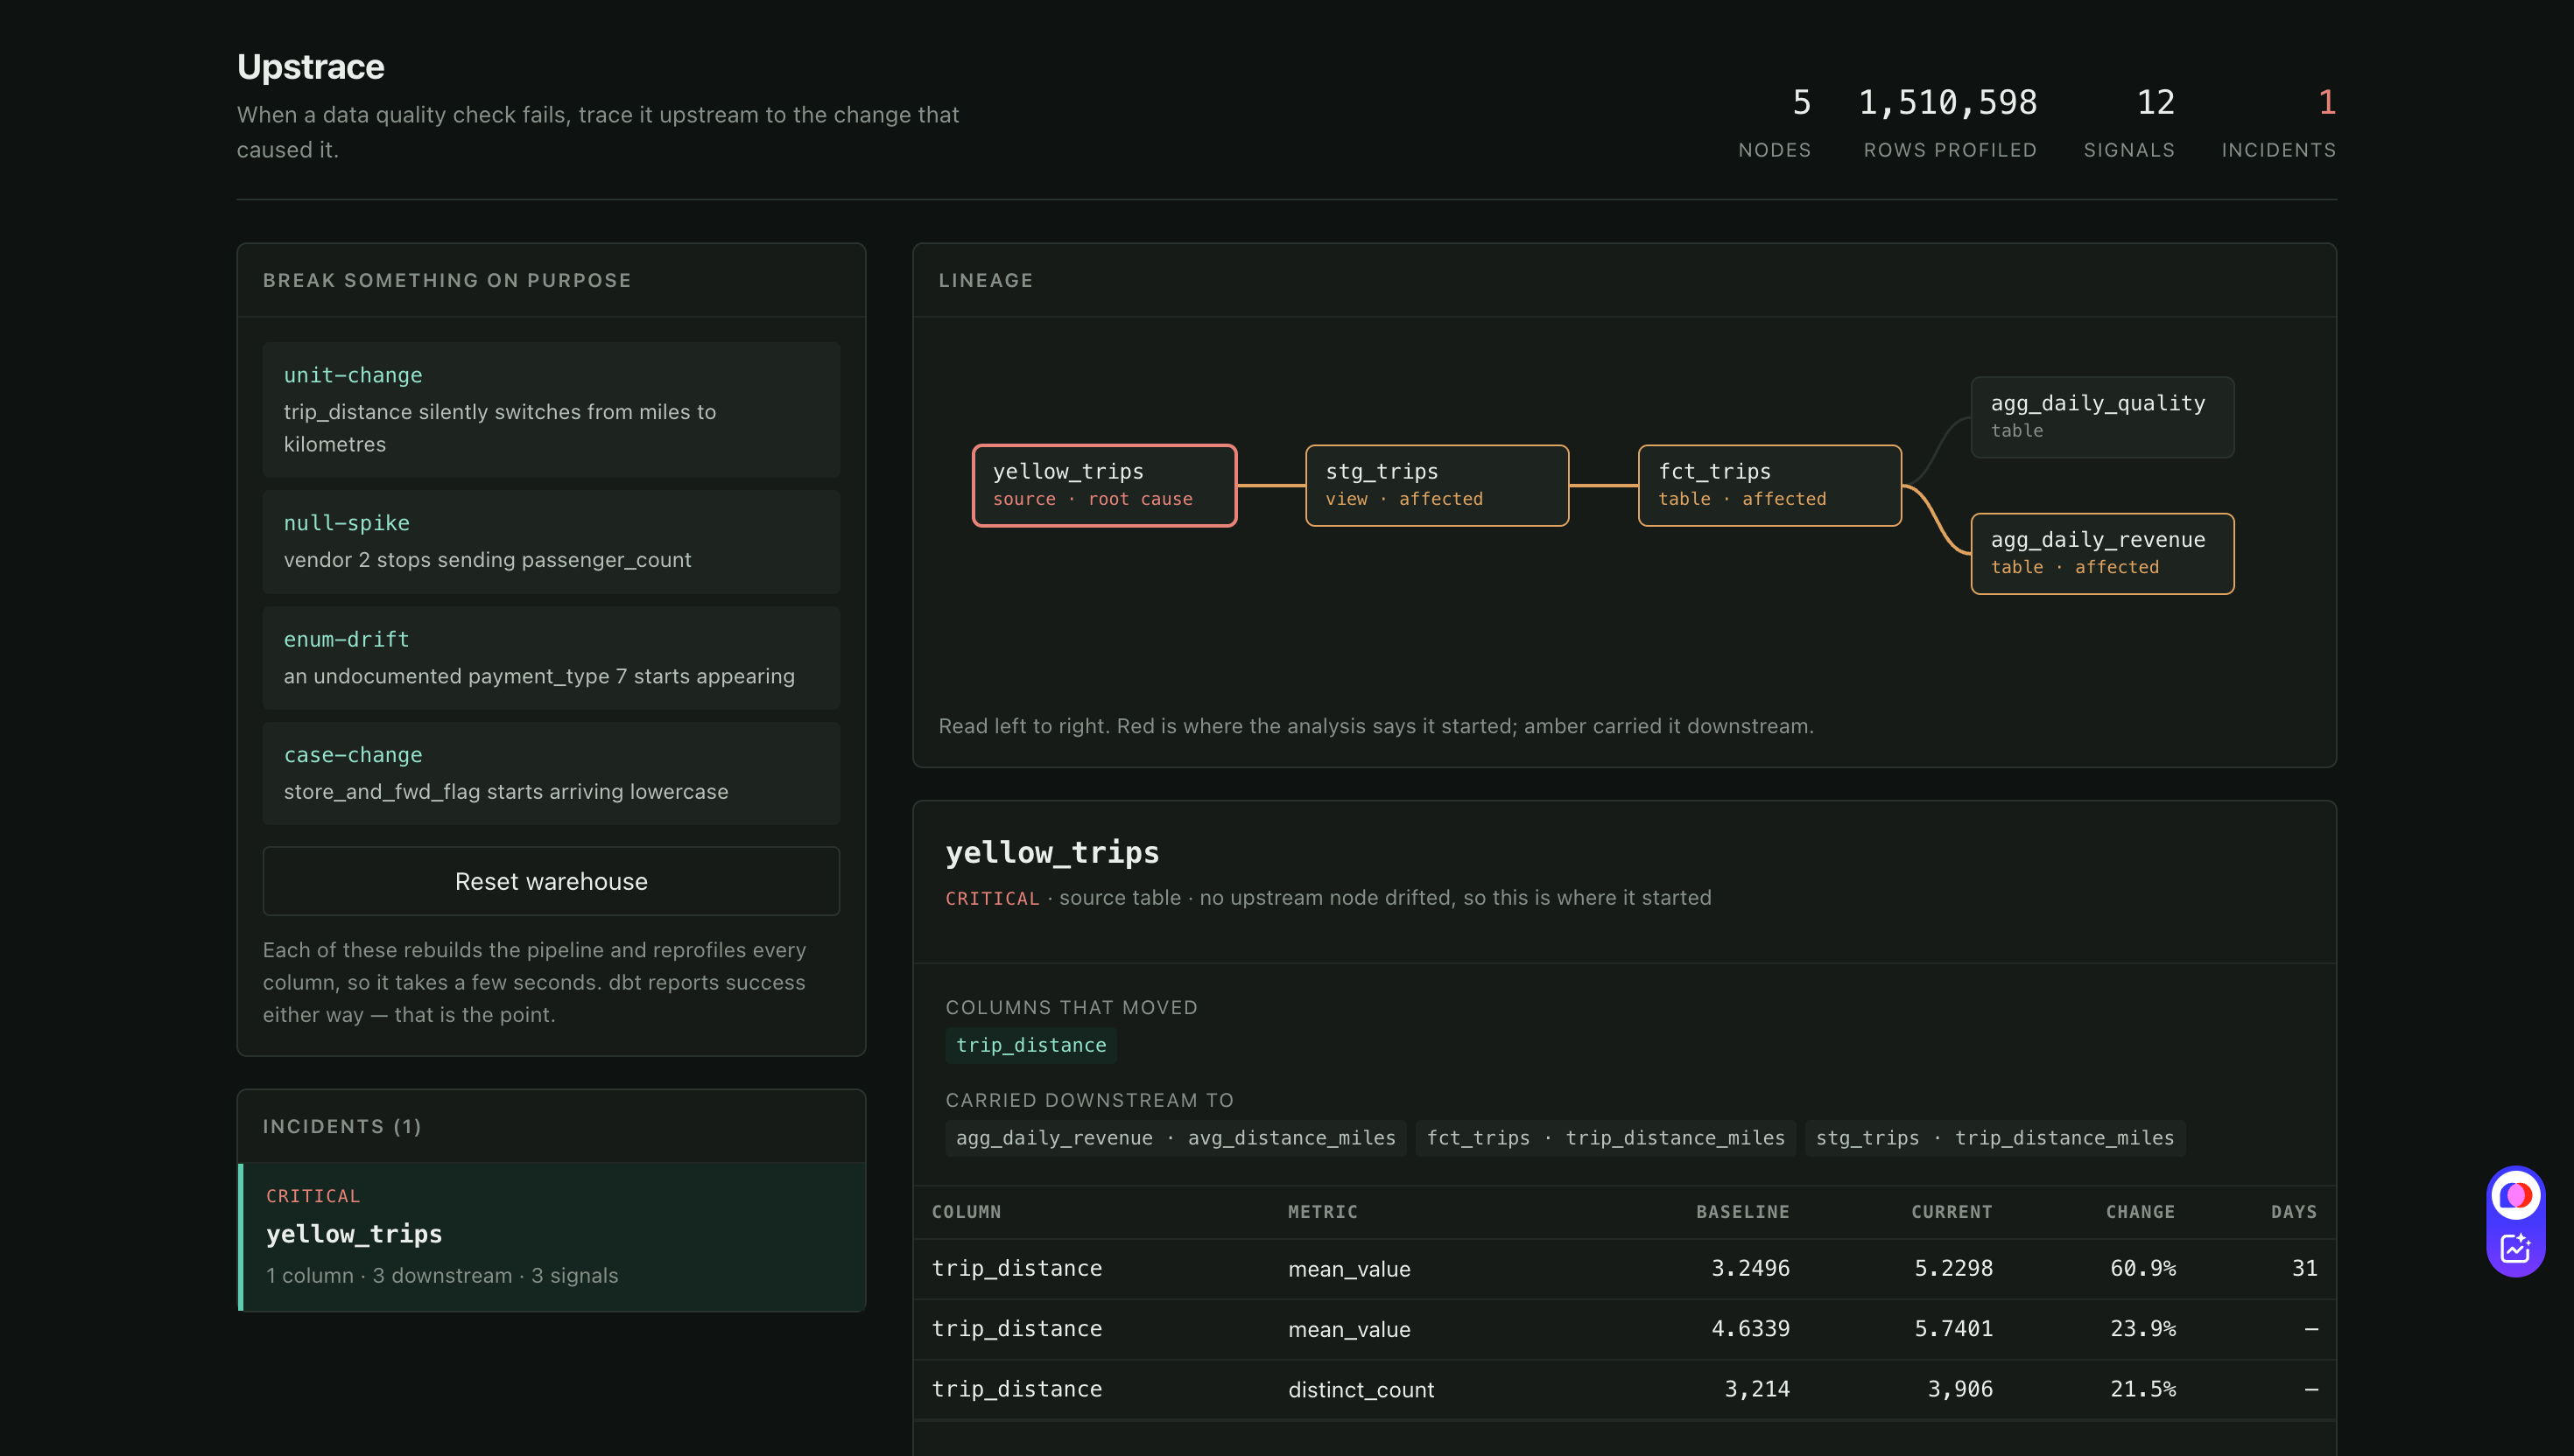Click baseline value 3.2496
The image size is (2574, 1456).
(1751, 1268)
